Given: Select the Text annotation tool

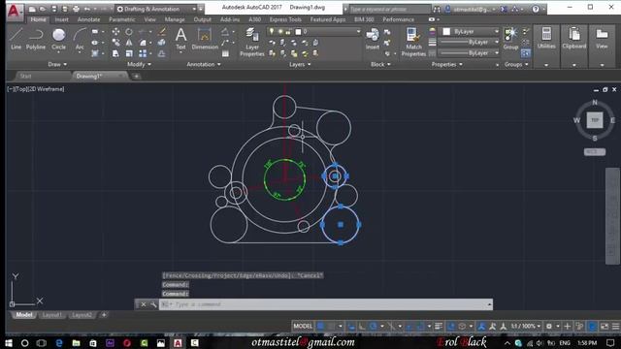Looking at the screenshot, I should tap(180, 39).
